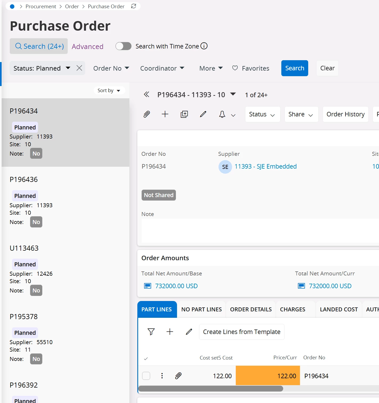
Task: Open Advanced search
Action: pyautogui.click(x=88, y=46)
